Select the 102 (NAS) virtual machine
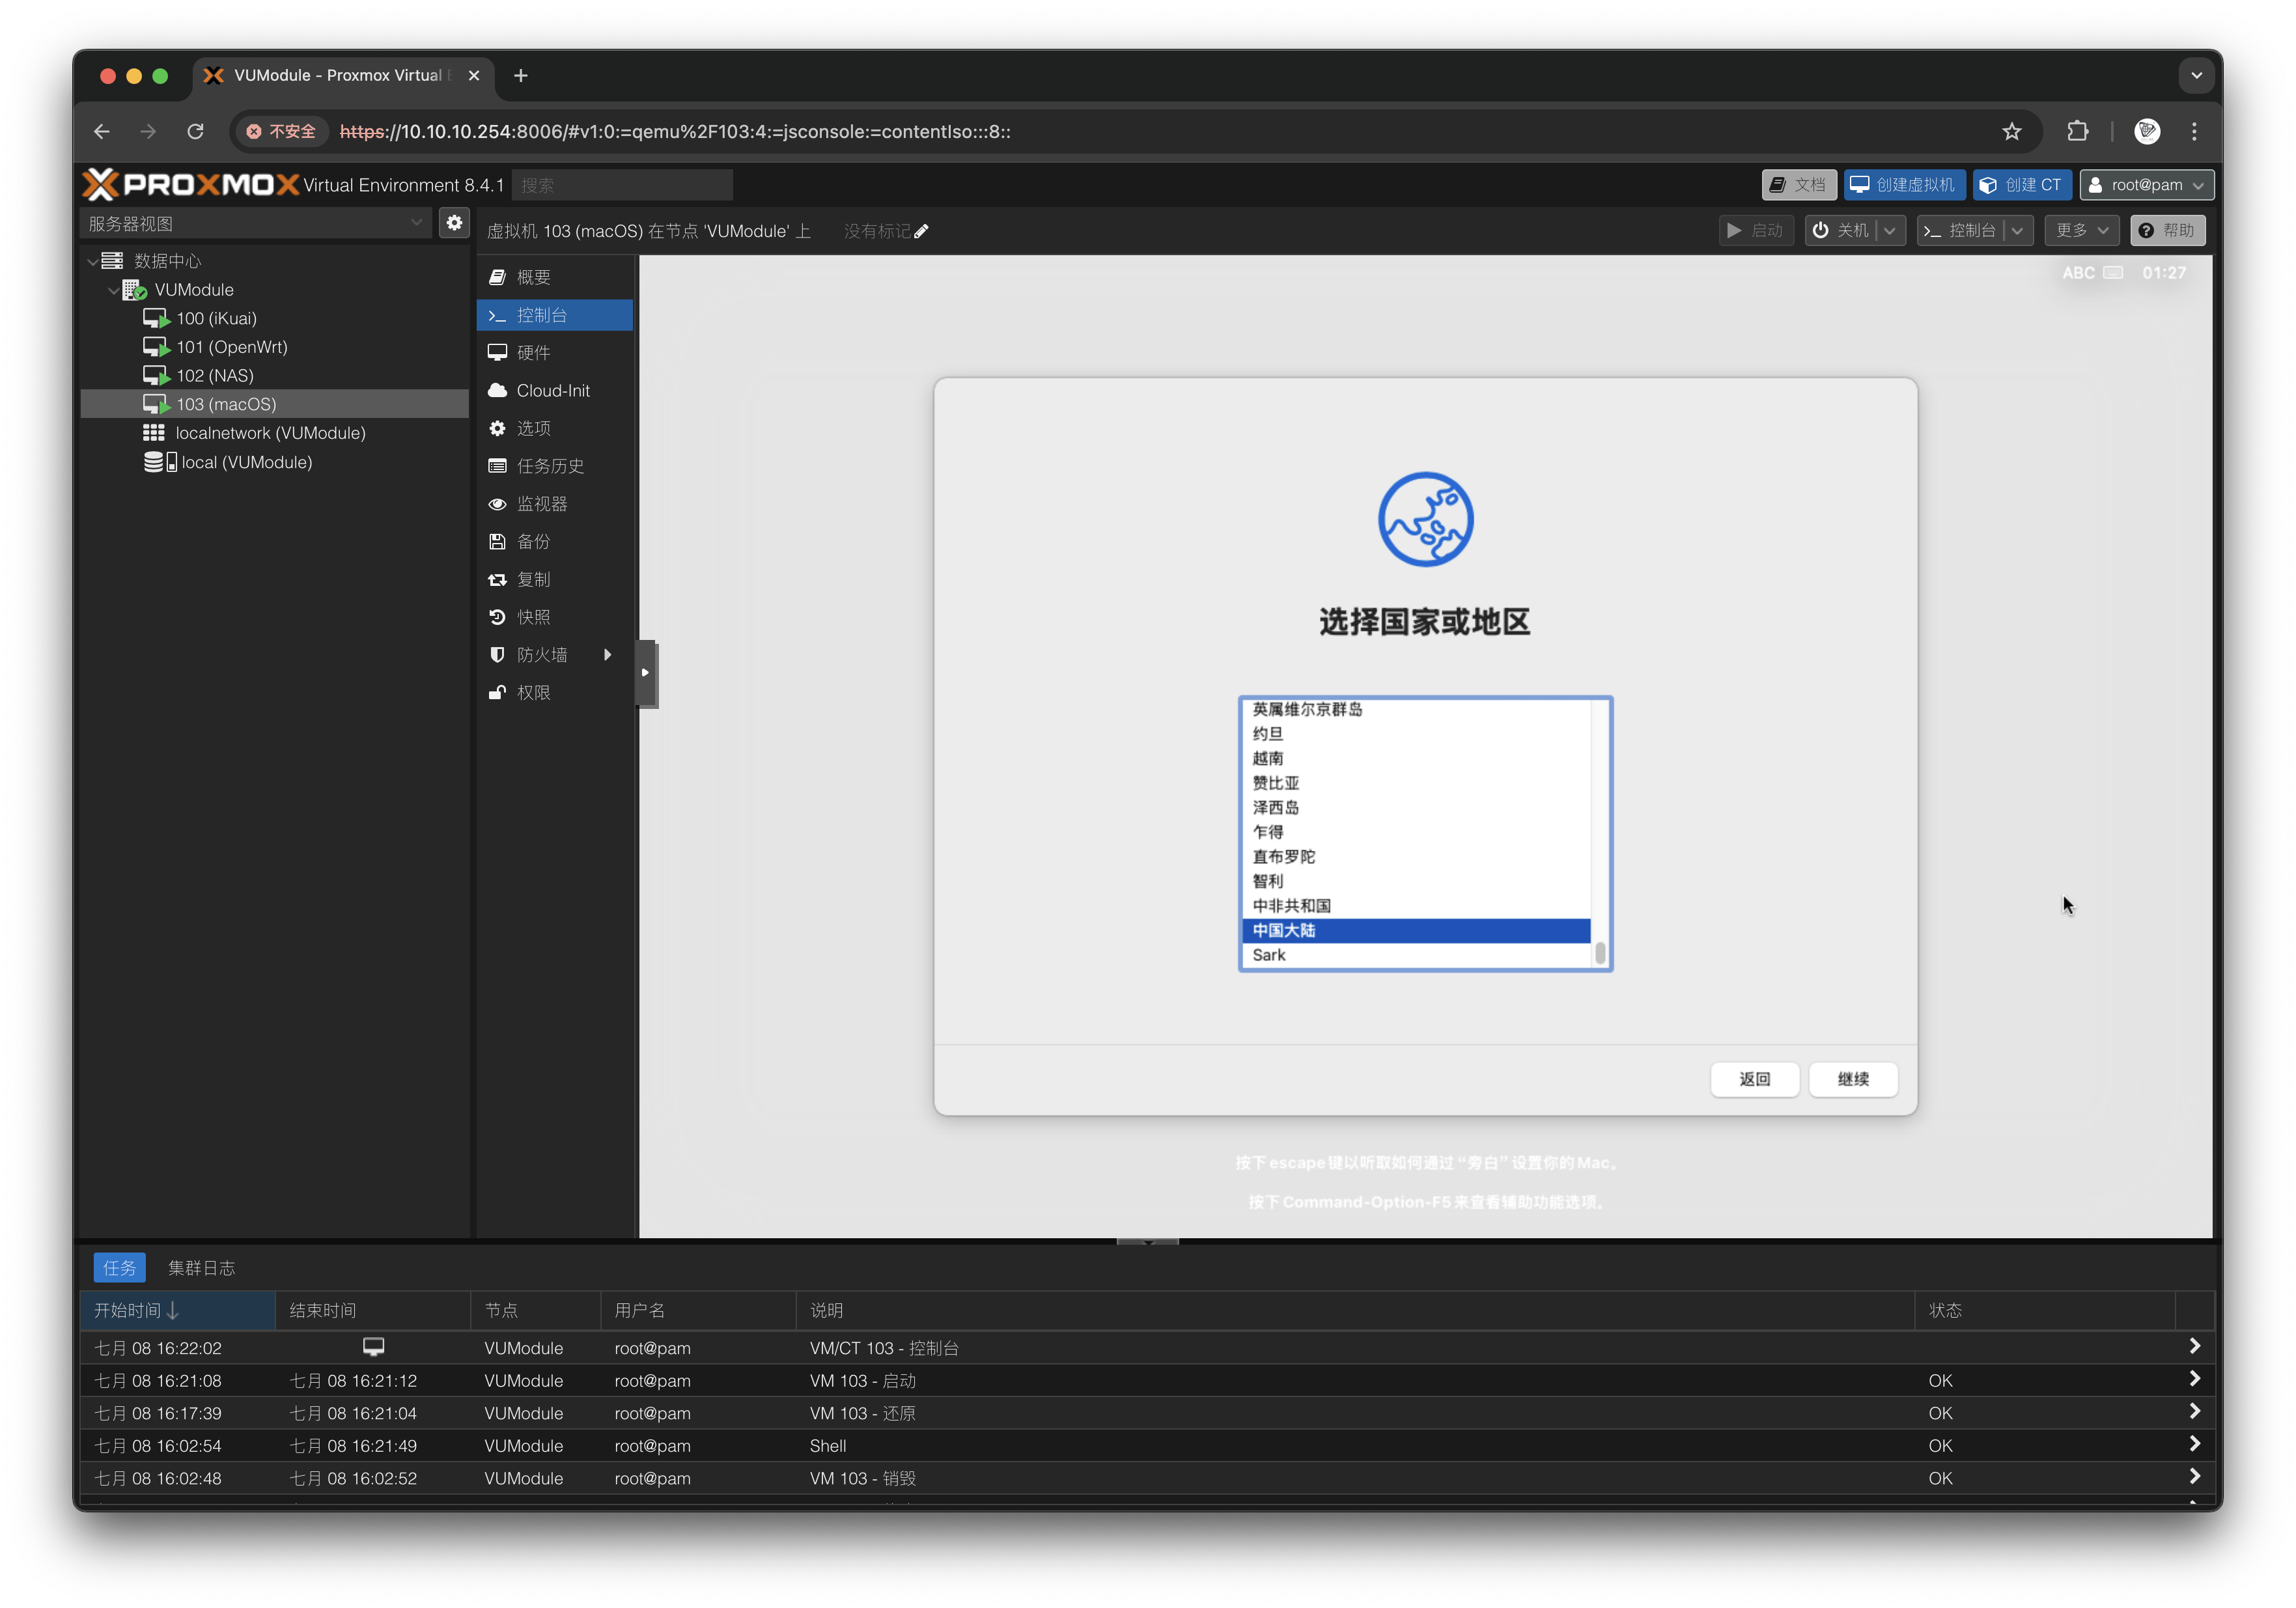 [x=215, y=376]
